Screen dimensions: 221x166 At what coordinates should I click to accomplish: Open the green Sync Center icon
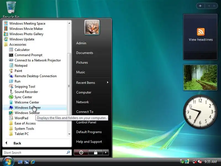[11, 97]
